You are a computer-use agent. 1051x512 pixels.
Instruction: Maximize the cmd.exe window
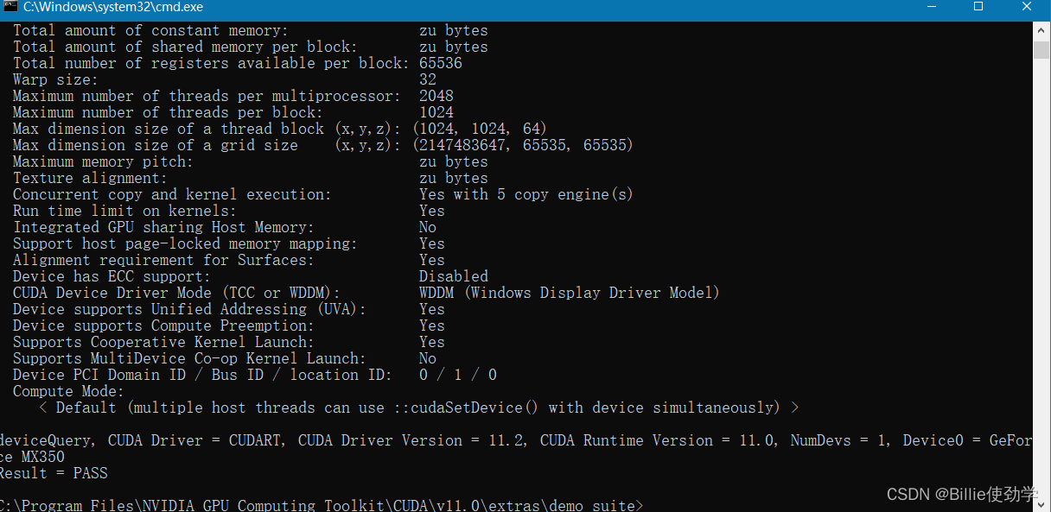(978, 7)
